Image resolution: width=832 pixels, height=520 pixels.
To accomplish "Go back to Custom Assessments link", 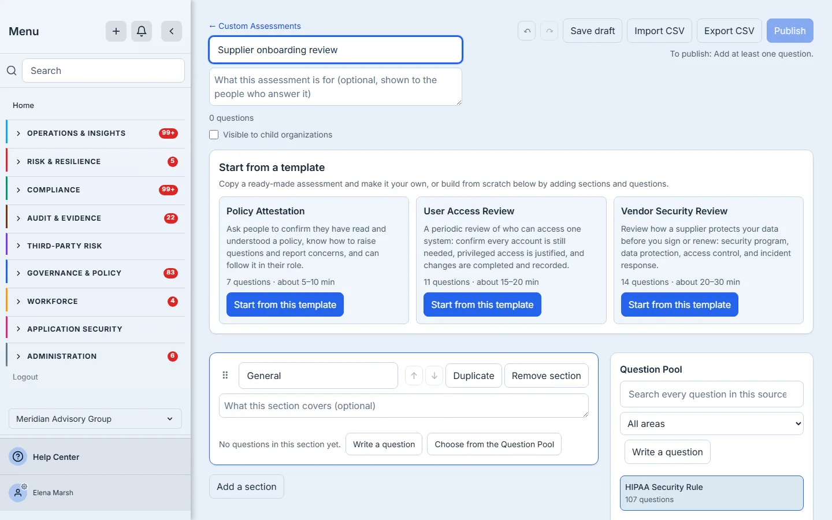I will [255, 26].
